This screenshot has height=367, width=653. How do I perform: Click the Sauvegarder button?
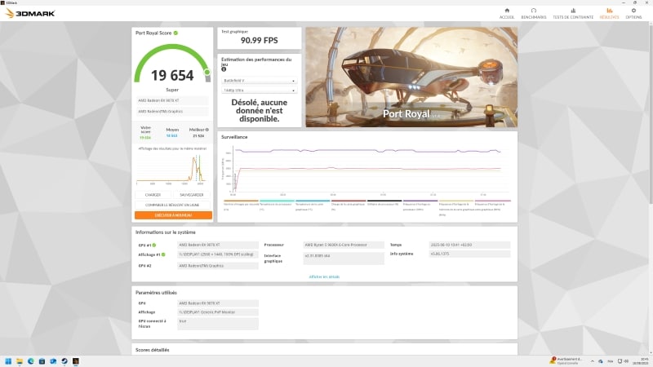coord(192,195)
